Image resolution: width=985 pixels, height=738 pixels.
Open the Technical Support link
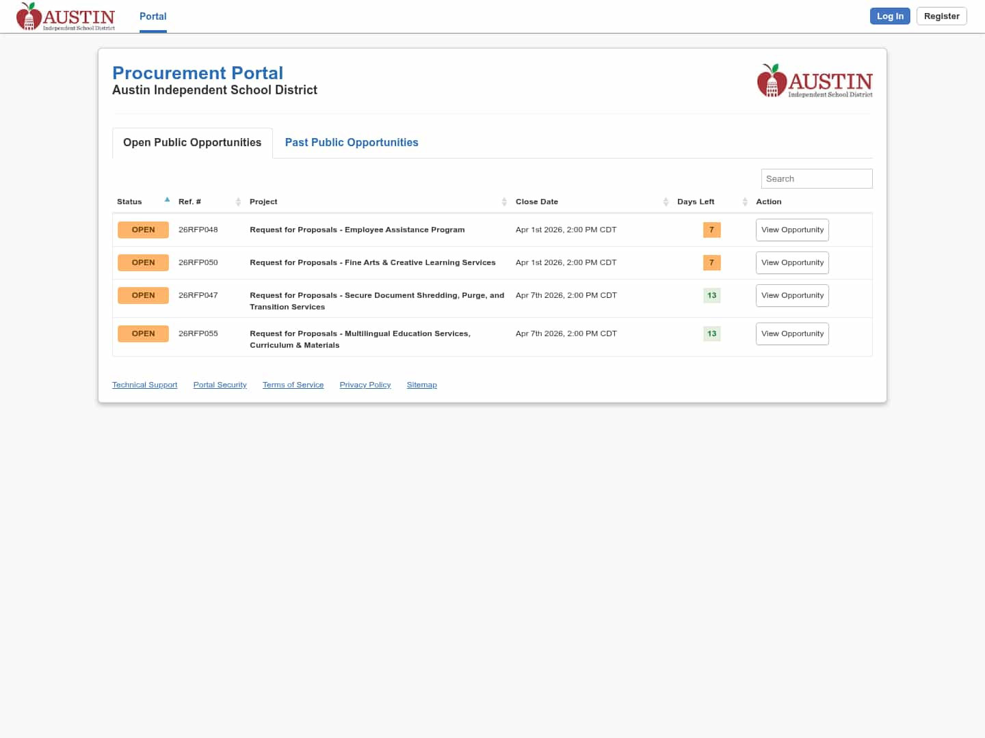[144, 385]
